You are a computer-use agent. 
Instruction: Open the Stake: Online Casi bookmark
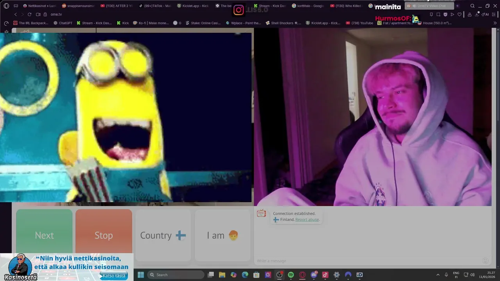click(203, 23)
